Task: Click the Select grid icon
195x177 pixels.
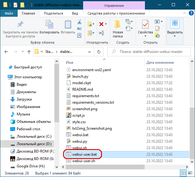Action: [175, 23]
